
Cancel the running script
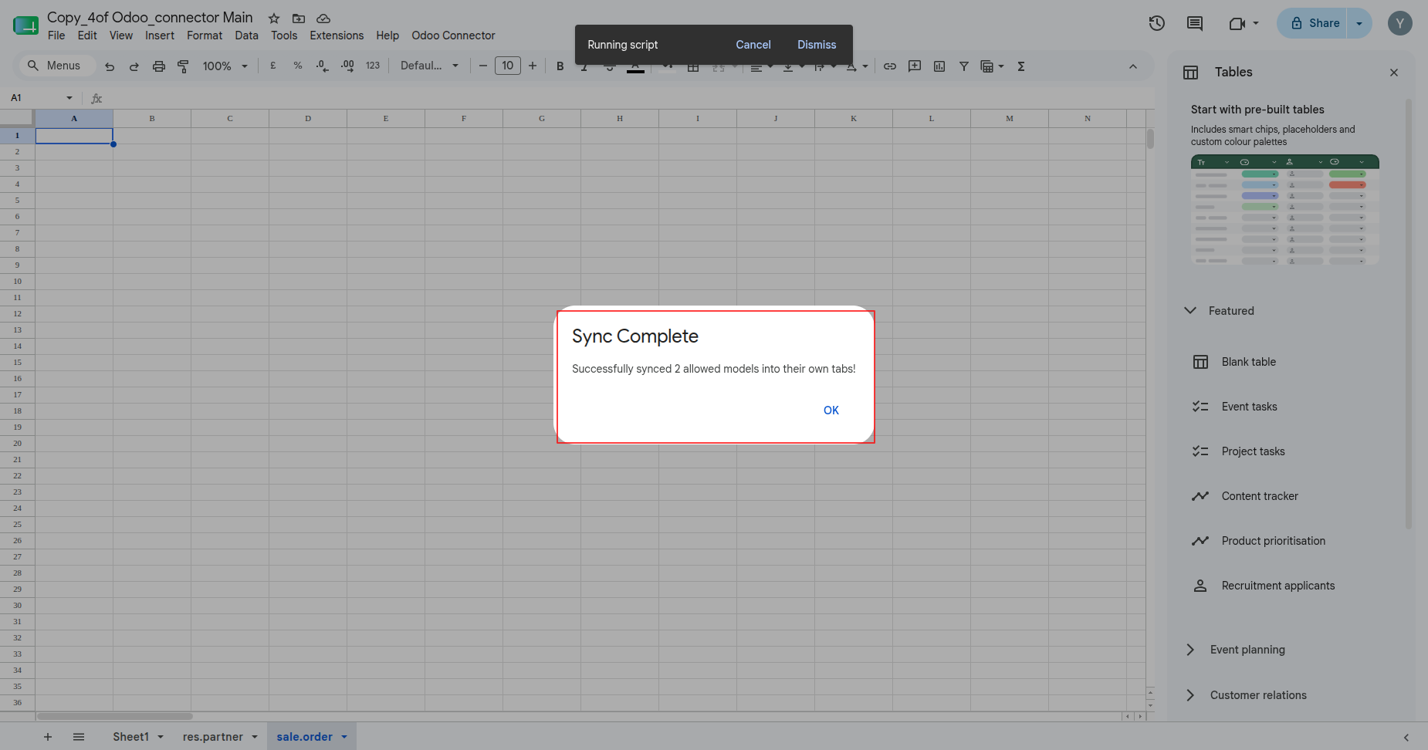[753, 45]
